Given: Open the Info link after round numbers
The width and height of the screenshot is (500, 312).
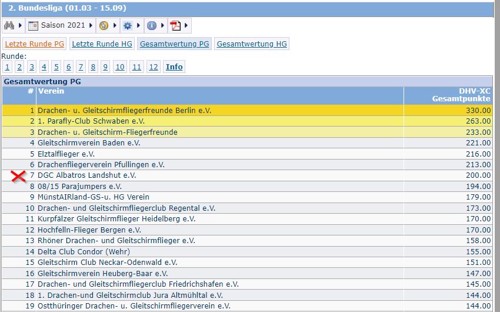Looking at the screenshot, I should pos(174,67).
